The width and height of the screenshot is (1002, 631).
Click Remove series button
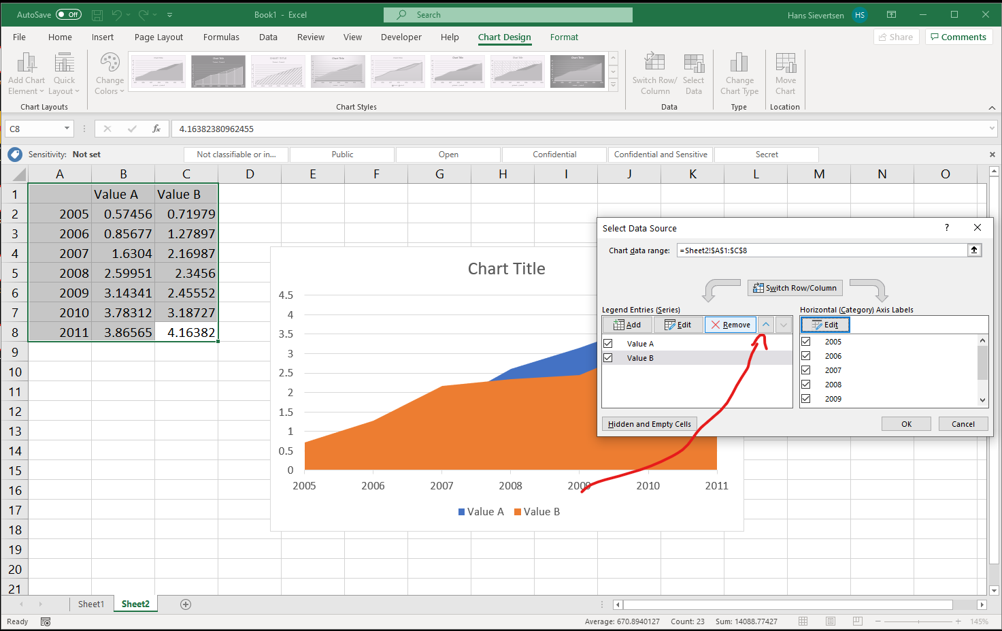point(731,325)
